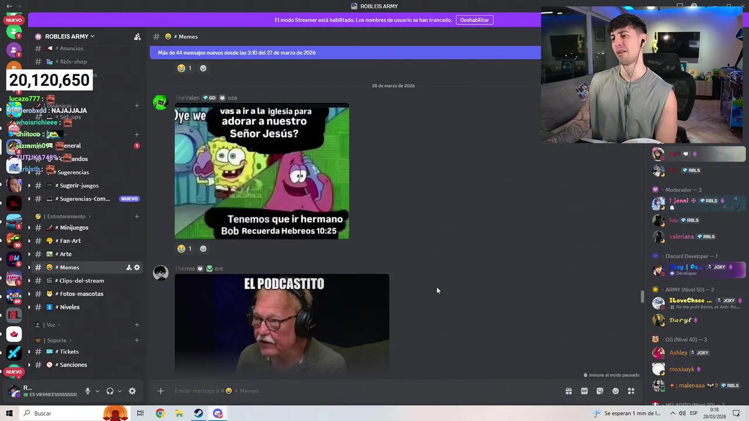Open Steam from the taskbar

point(198,413)
